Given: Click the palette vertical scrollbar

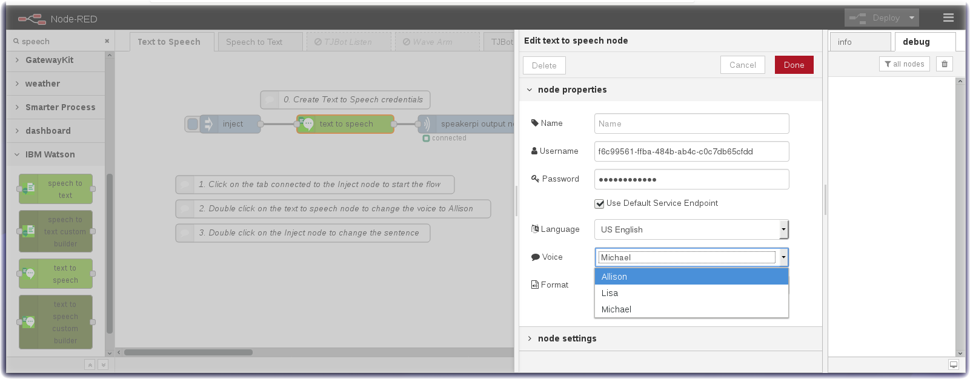Looking at the screenshot, I should pos(110,254).
